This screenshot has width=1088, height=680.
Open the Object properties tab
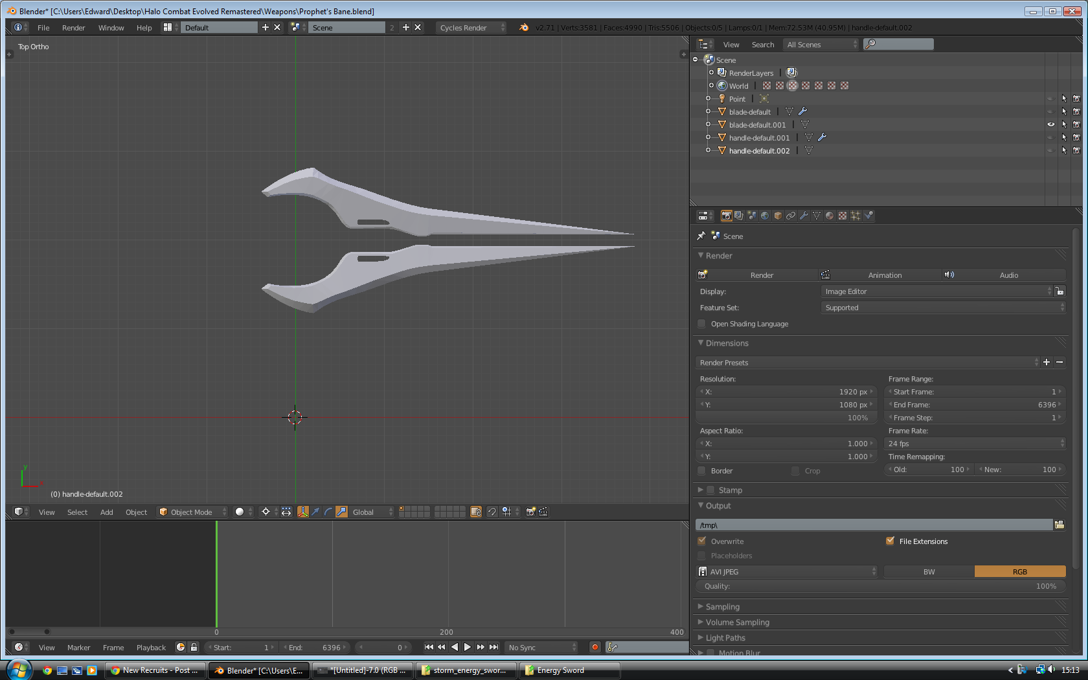coord(778,216)
